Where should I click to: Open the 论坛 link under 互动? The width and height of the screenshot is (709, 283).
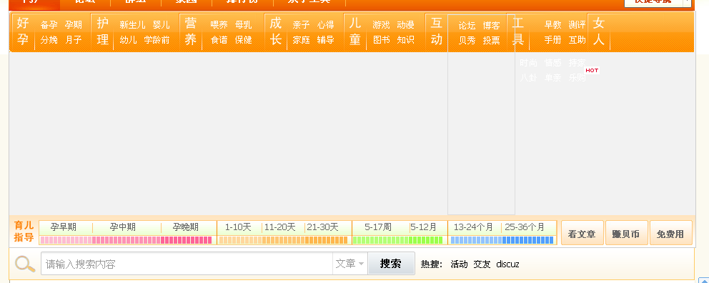tap(467, 26)
